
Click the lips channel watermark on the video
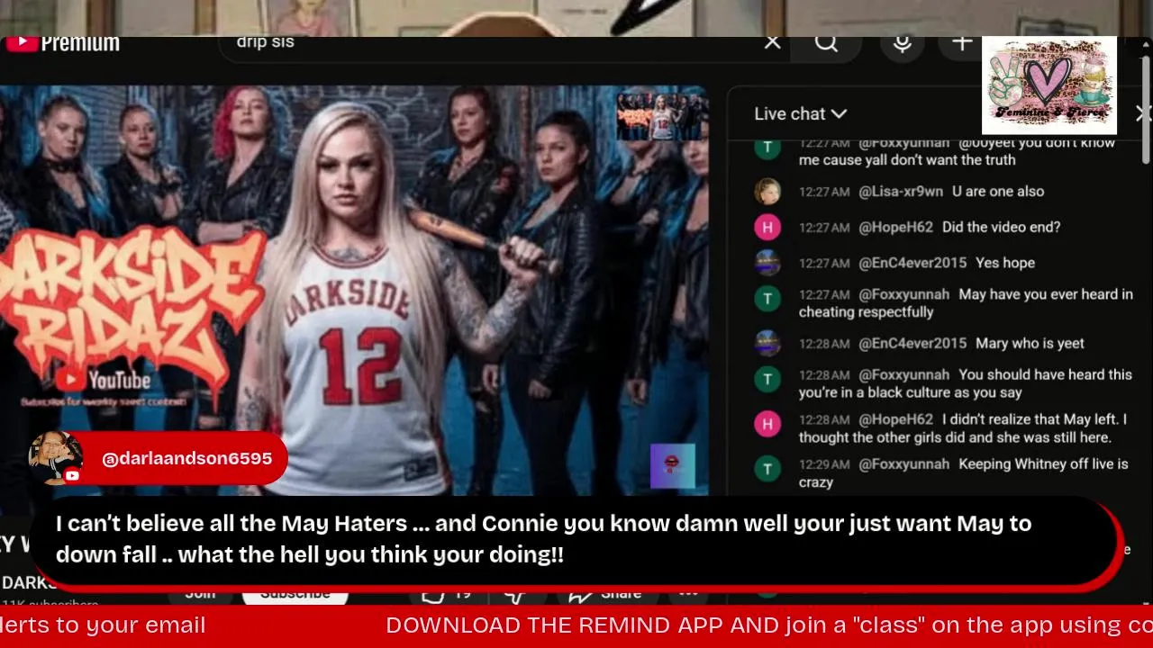pyautogui.click(x=673, y=466)
